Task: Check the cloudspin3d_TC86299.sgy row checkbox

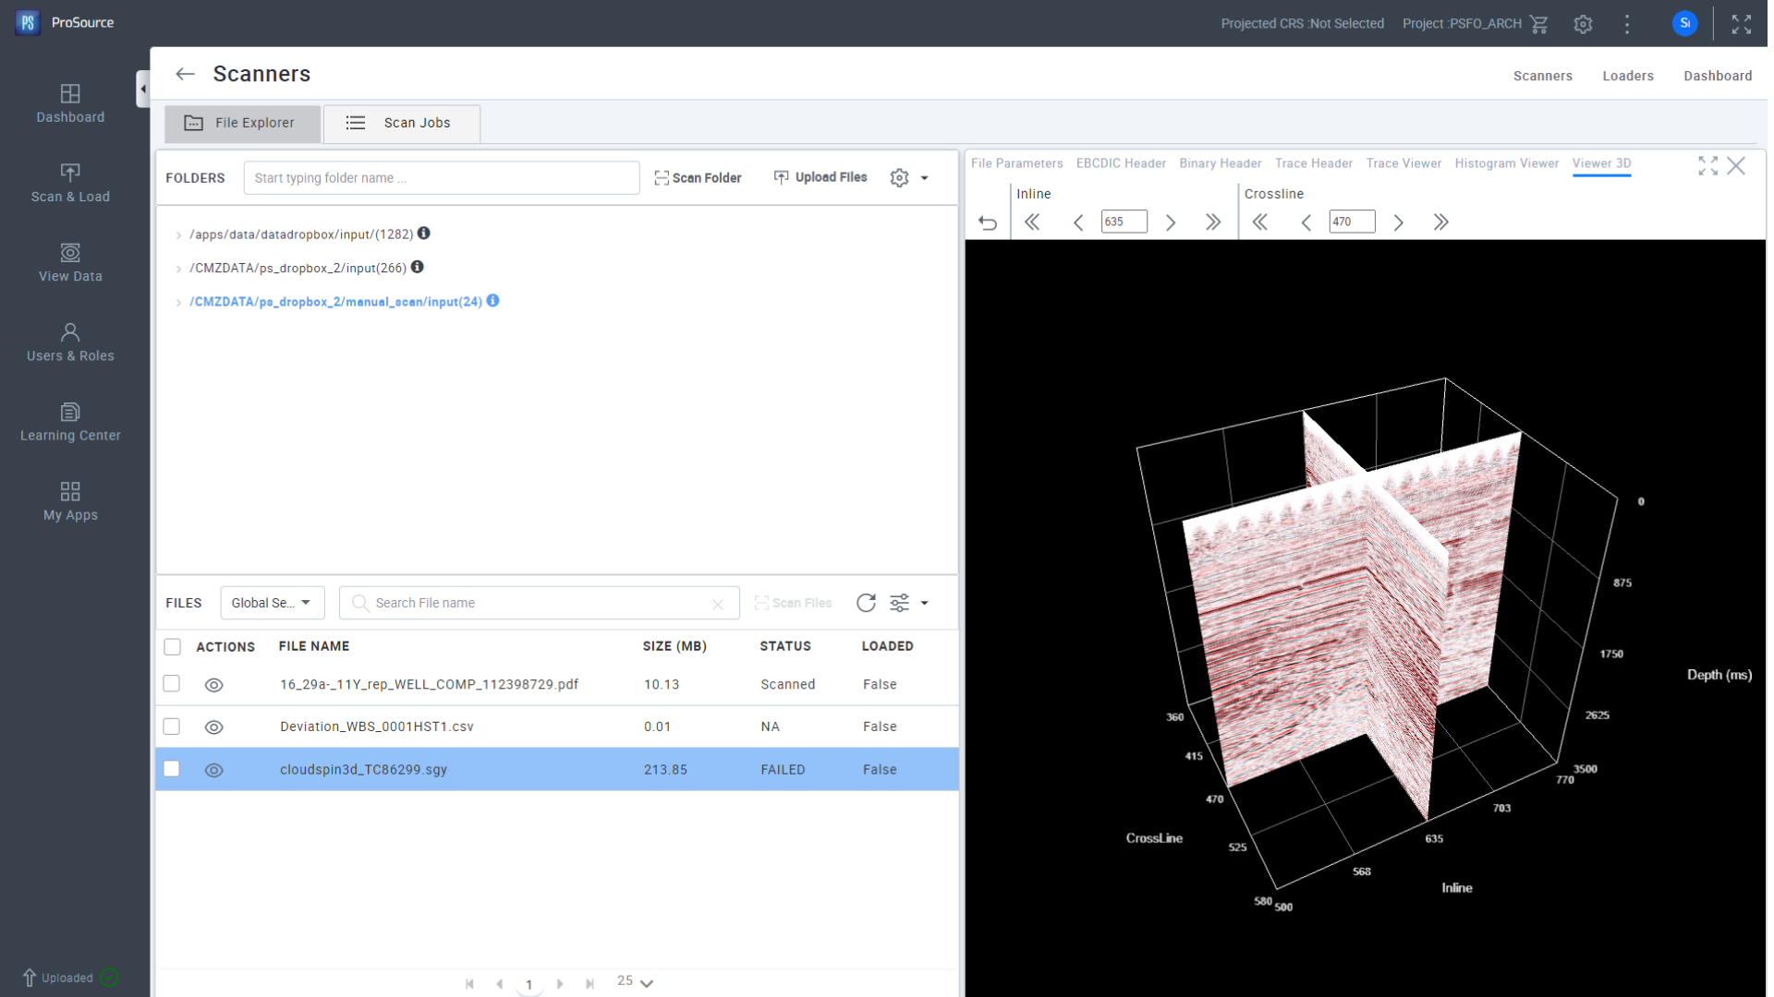Action: (x=172, y=768)
